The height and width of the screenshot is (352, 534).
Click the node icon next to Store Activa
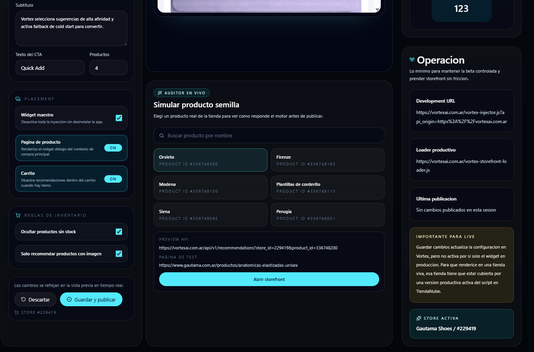tap(419, 318)
